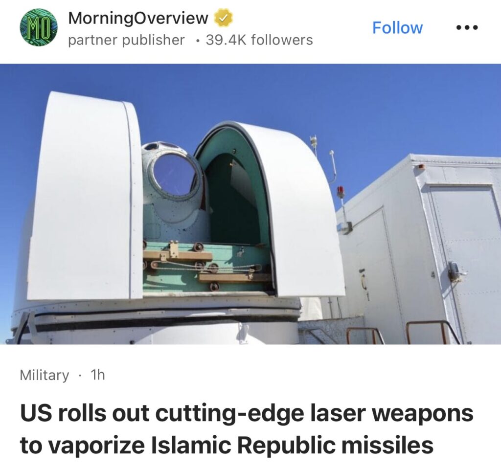Select the partner publisher label

[x=127, y=40]
